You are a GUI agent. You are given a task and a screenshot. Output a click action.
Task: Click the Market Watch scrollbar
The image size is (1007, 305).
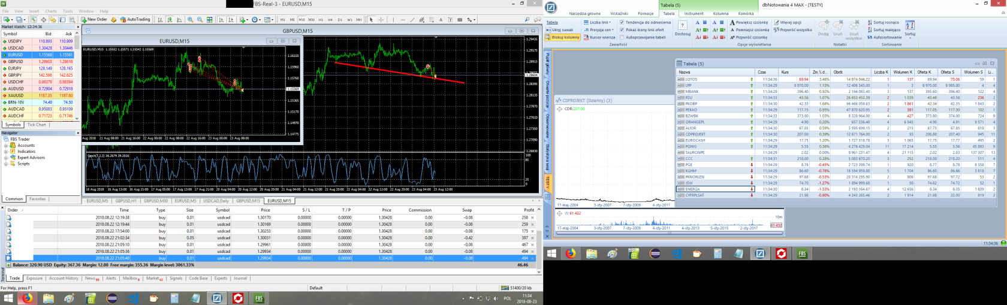click(77, 75)
